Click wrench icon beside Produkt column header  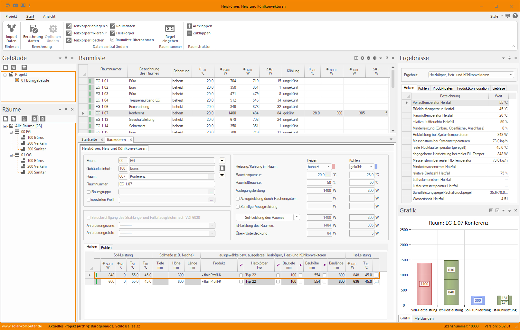(x=241, y=265)
